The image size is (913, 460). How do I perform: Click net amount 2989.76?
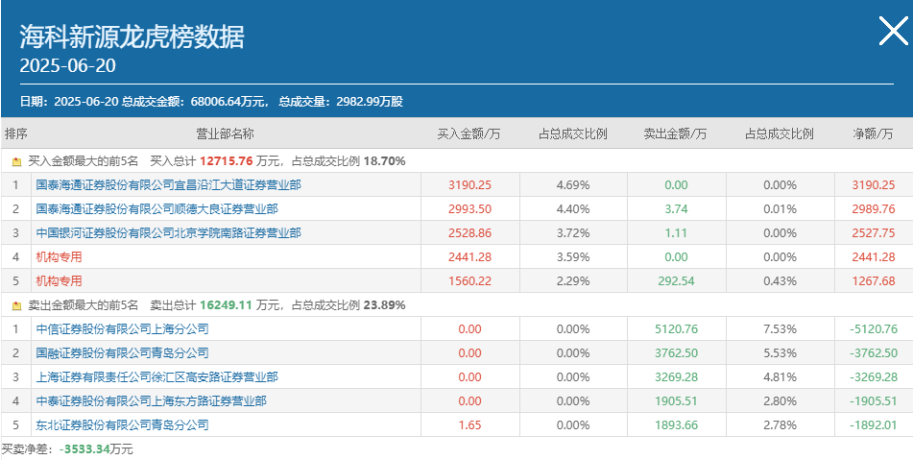tap(874, 209)
